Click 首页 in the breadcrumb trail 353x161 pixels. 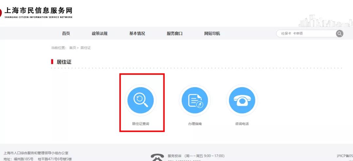73,48
